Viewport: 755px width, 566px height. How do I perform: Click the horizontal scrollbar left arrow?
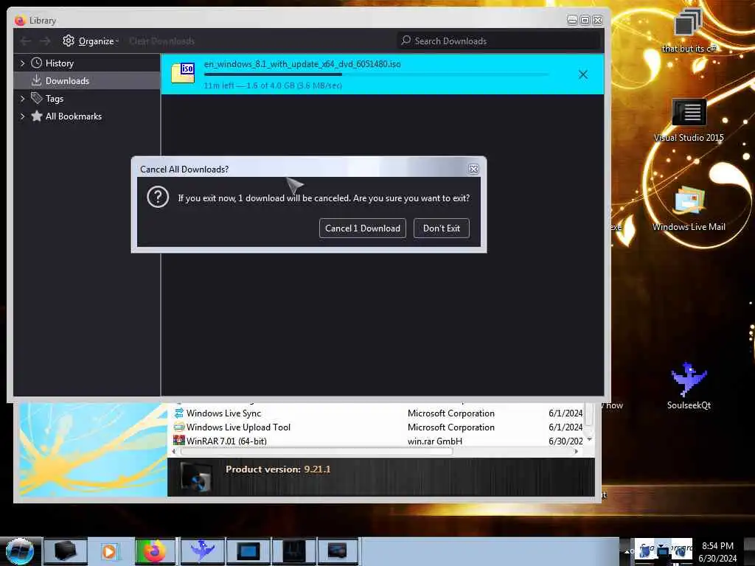click(x=174, y=452)
